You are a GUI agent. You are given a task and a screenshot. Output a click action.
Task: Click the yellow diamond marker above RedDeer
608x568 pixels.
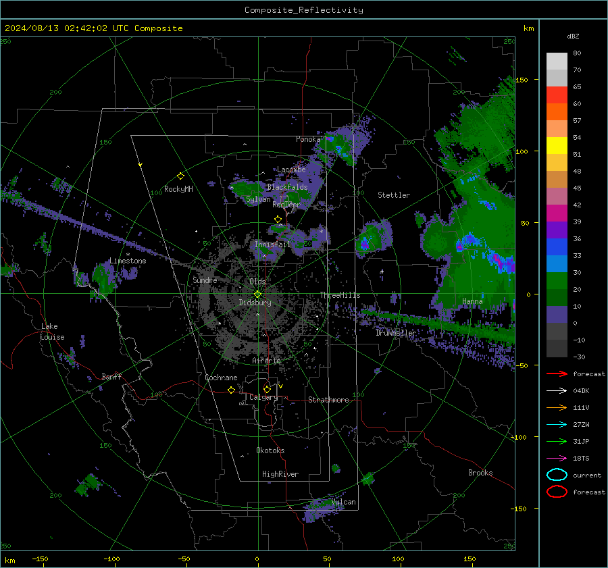[278, 219]
